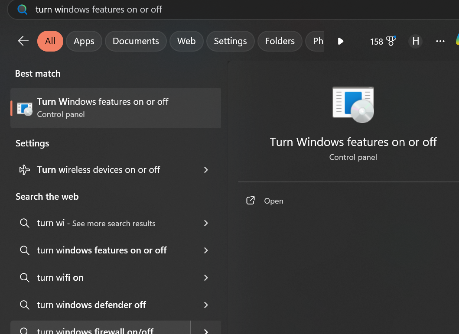This screenshot has width=459, height=334.
Task: Select web suggestion turn windows features on or off
Action: click(x=116, y=250)
